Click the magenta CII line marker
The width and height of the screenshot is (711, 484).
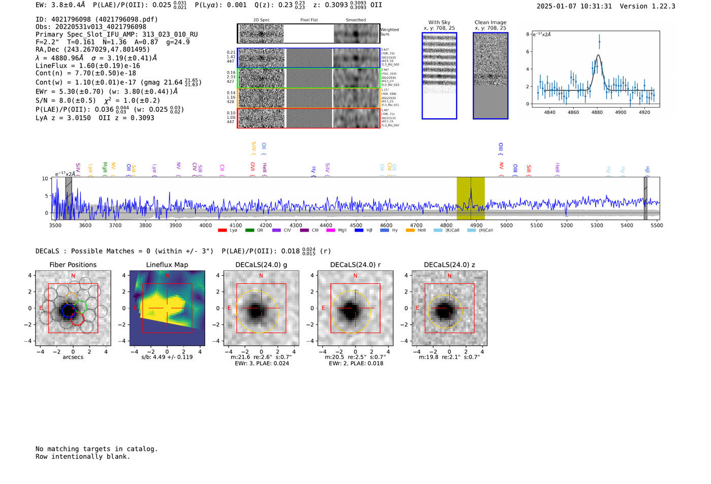point(222,170)
